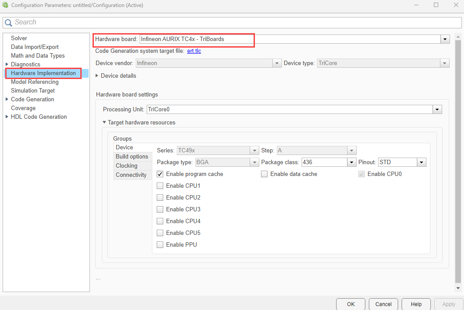The width and height of the screenshot is (464, 310).
Task: Enable the data cache checkbox
Action: pyautogui.click(x=264, y=174)
